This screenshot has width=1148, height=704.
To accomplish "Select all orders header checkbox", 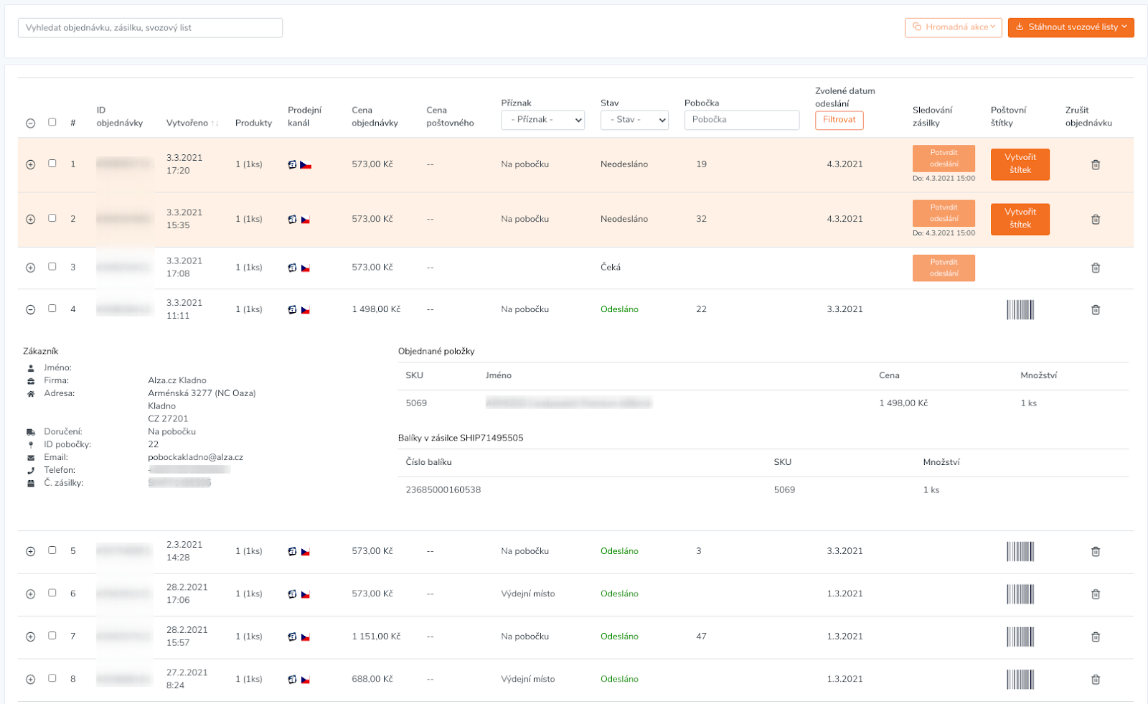I will click(x=52, y=122).
